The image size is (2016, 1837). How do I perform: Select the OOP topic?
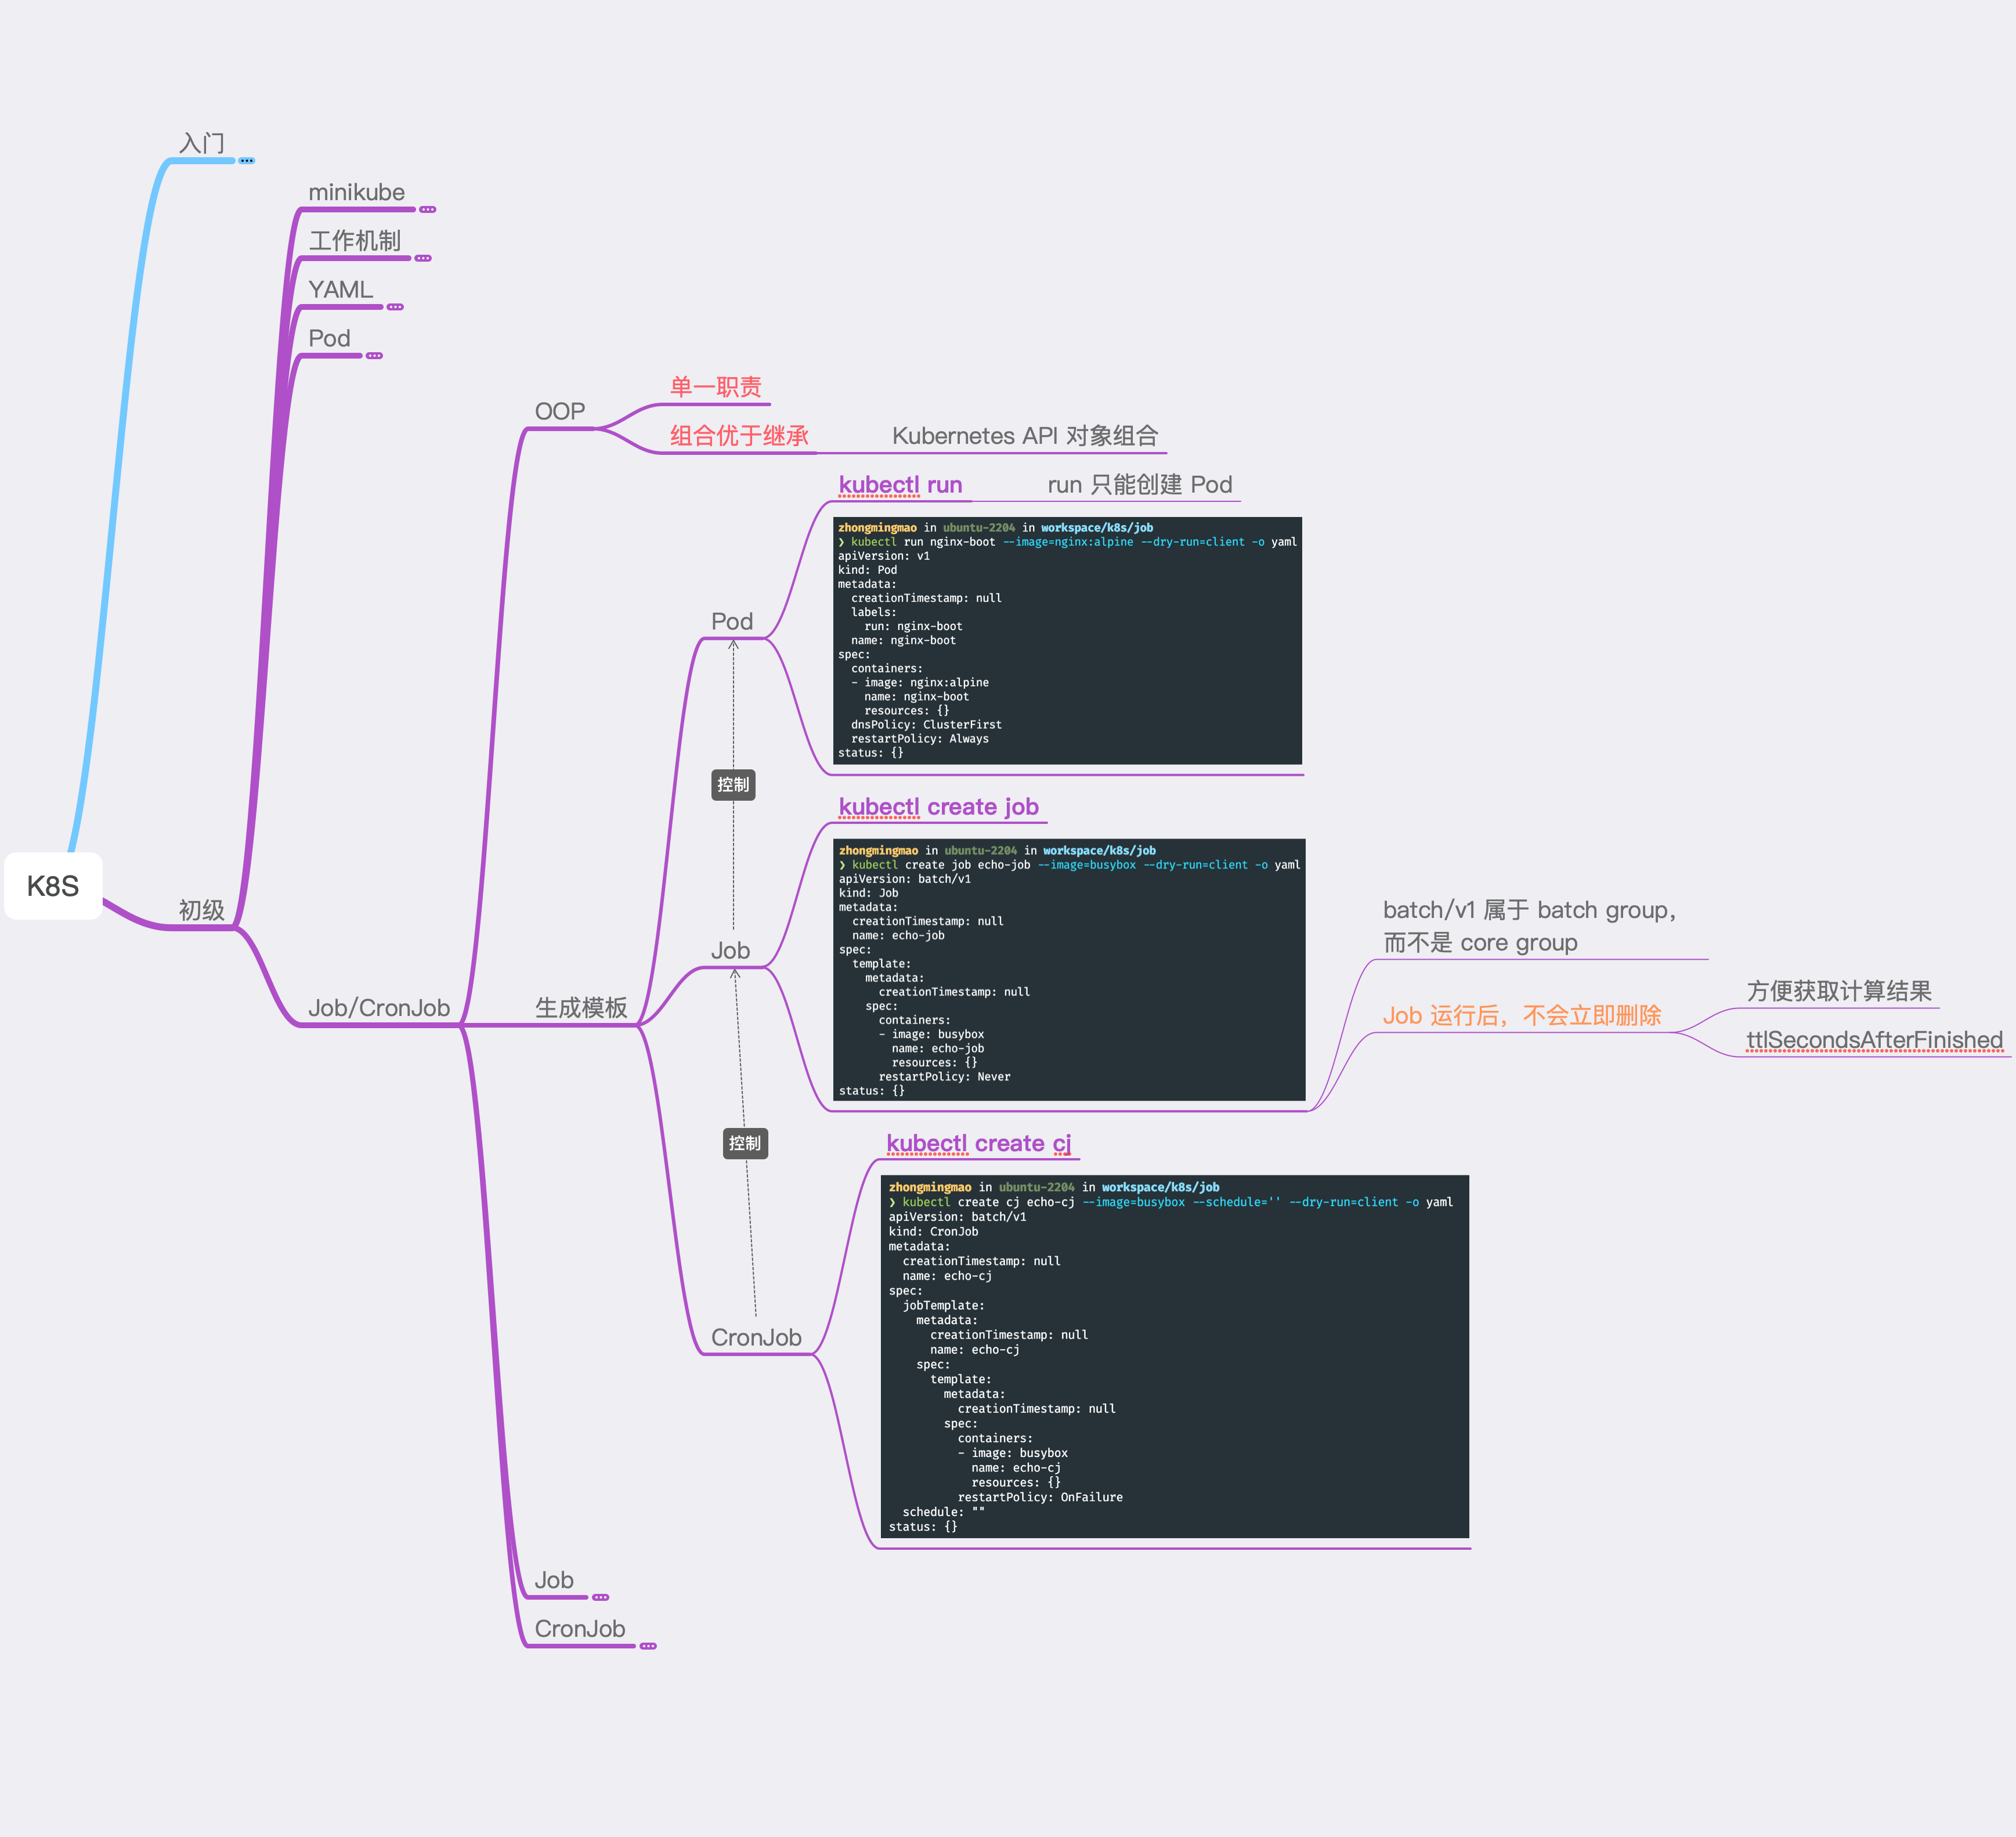point(559,412)
